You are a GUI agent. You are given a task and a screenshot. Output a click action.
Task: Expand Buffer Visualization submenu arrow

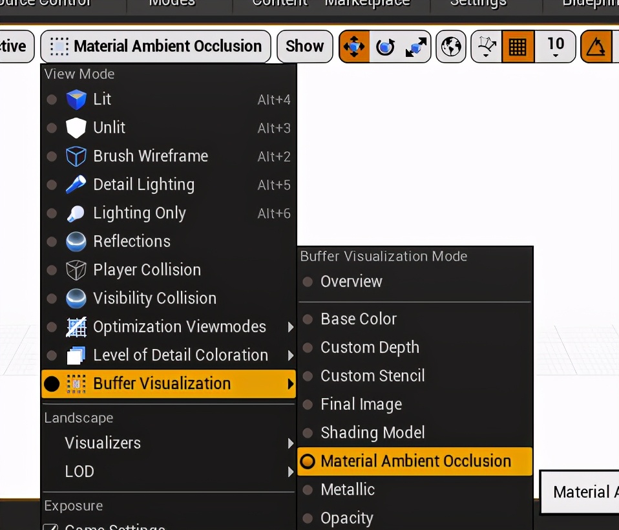pos(291,384)
